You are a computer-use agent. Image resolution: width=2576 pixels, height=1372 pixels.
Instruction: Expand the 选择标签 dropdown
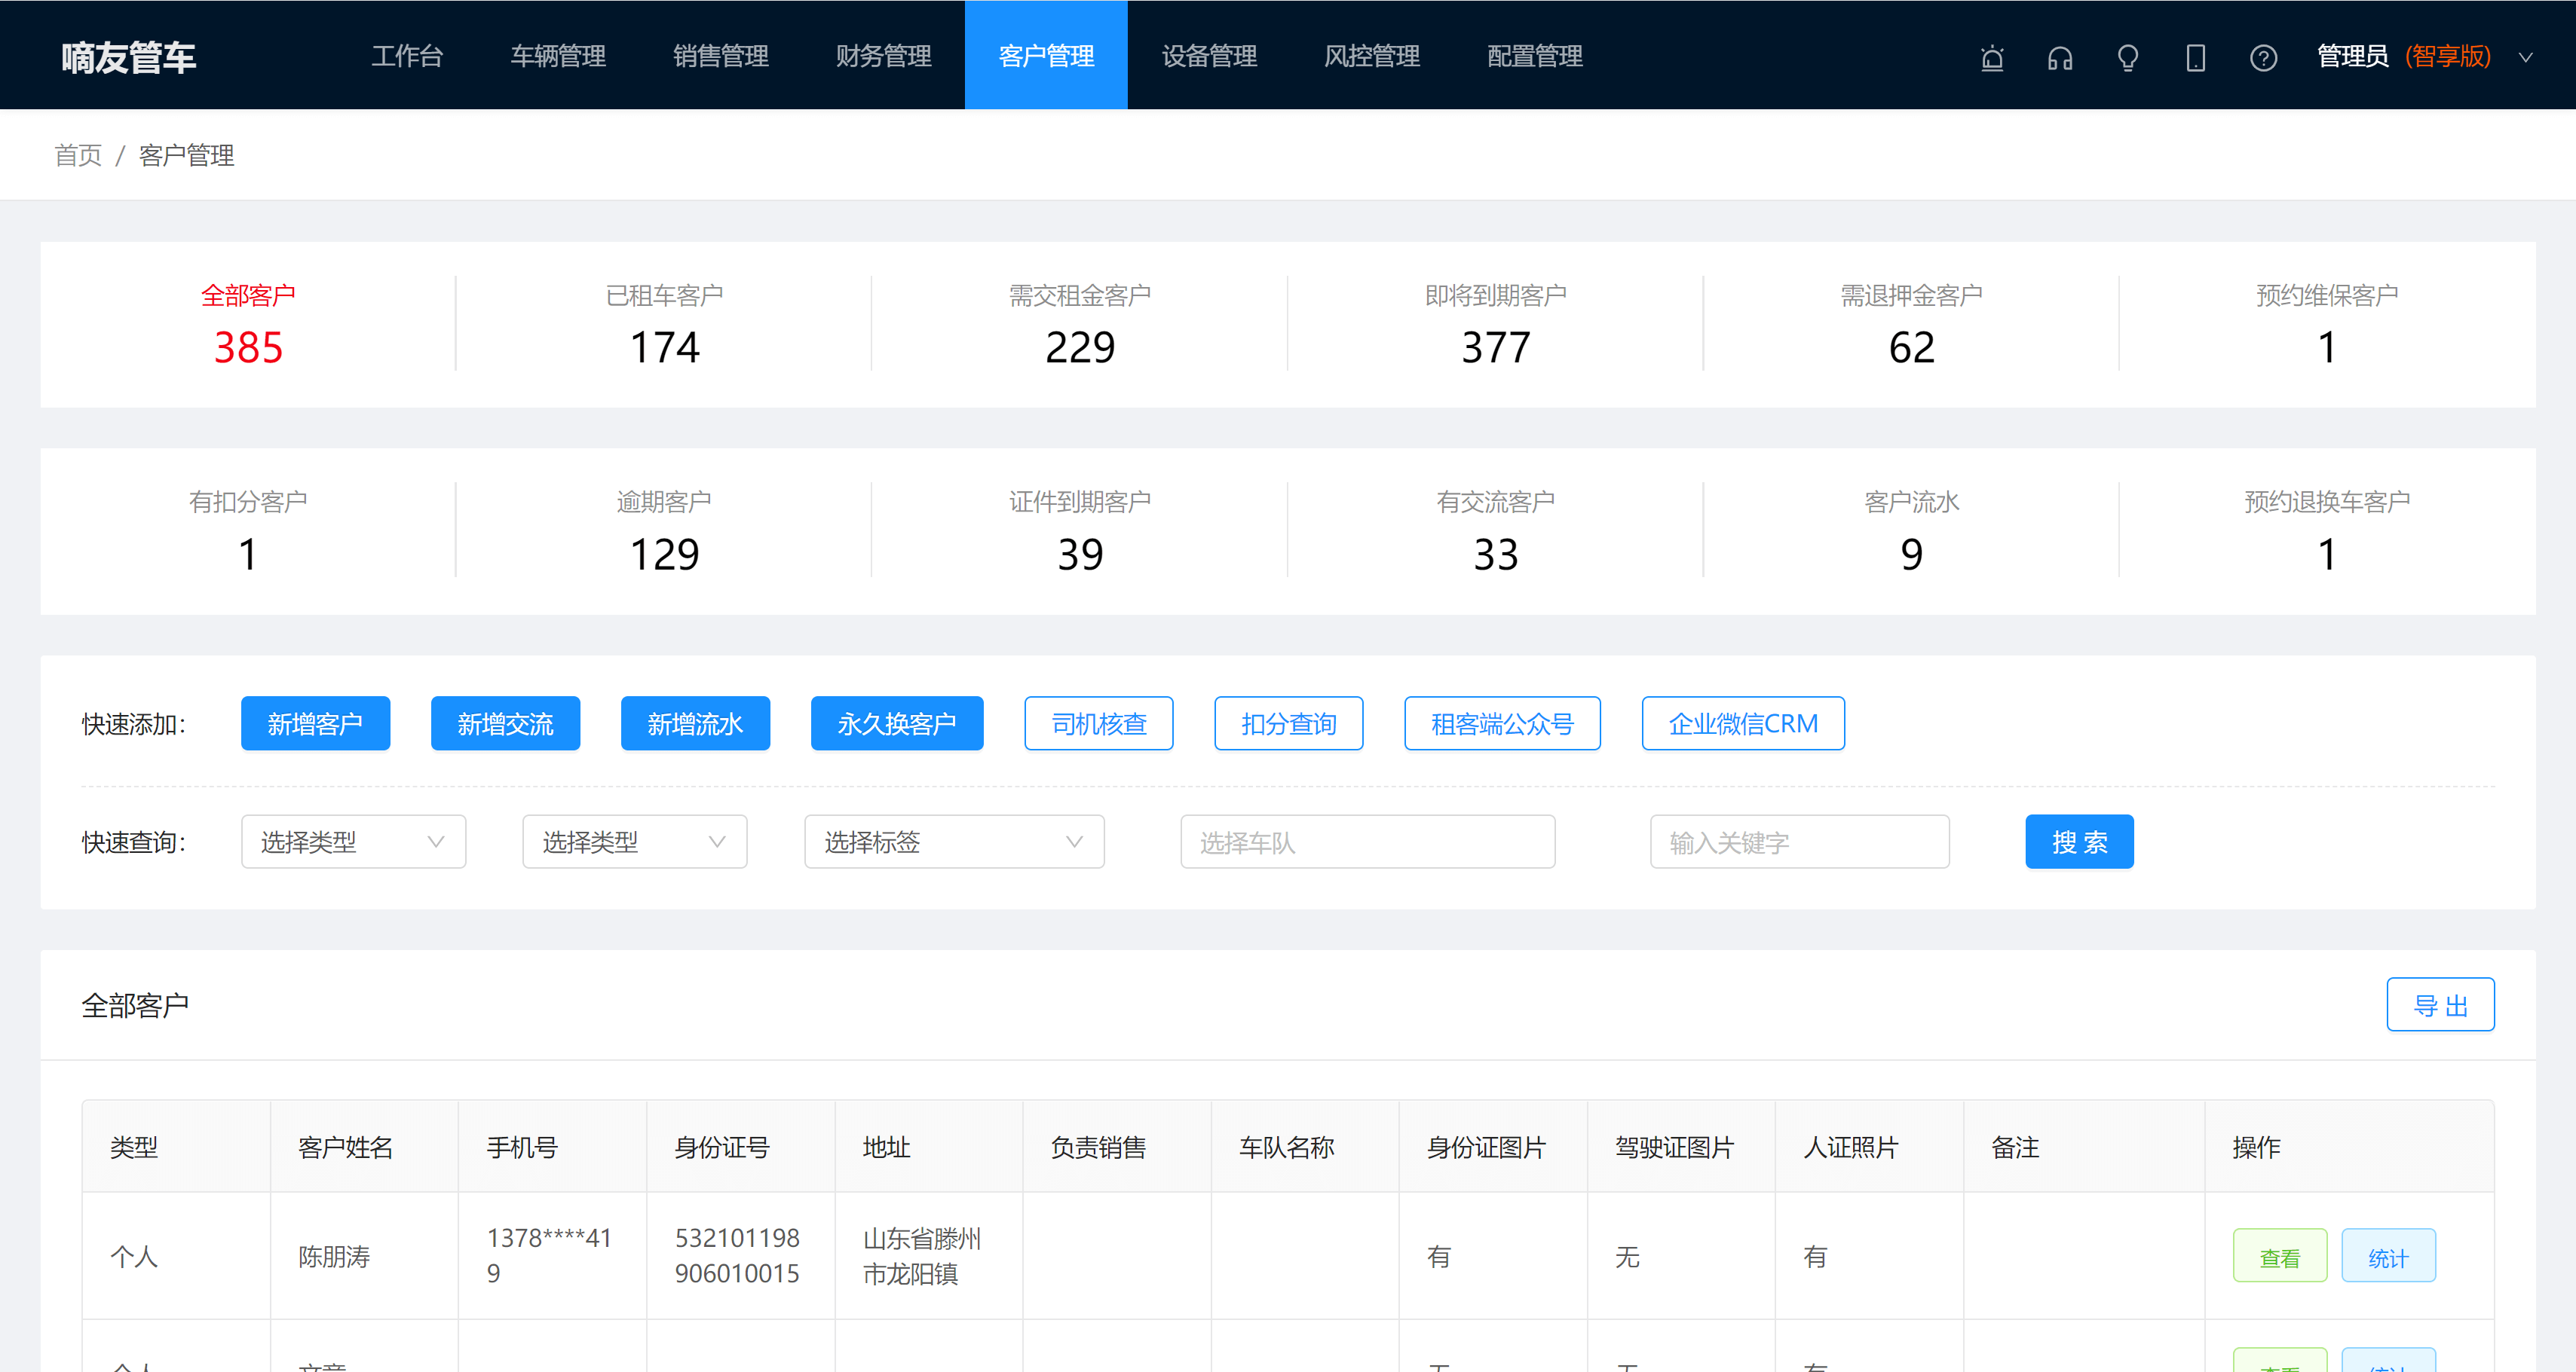coord(954,842)
